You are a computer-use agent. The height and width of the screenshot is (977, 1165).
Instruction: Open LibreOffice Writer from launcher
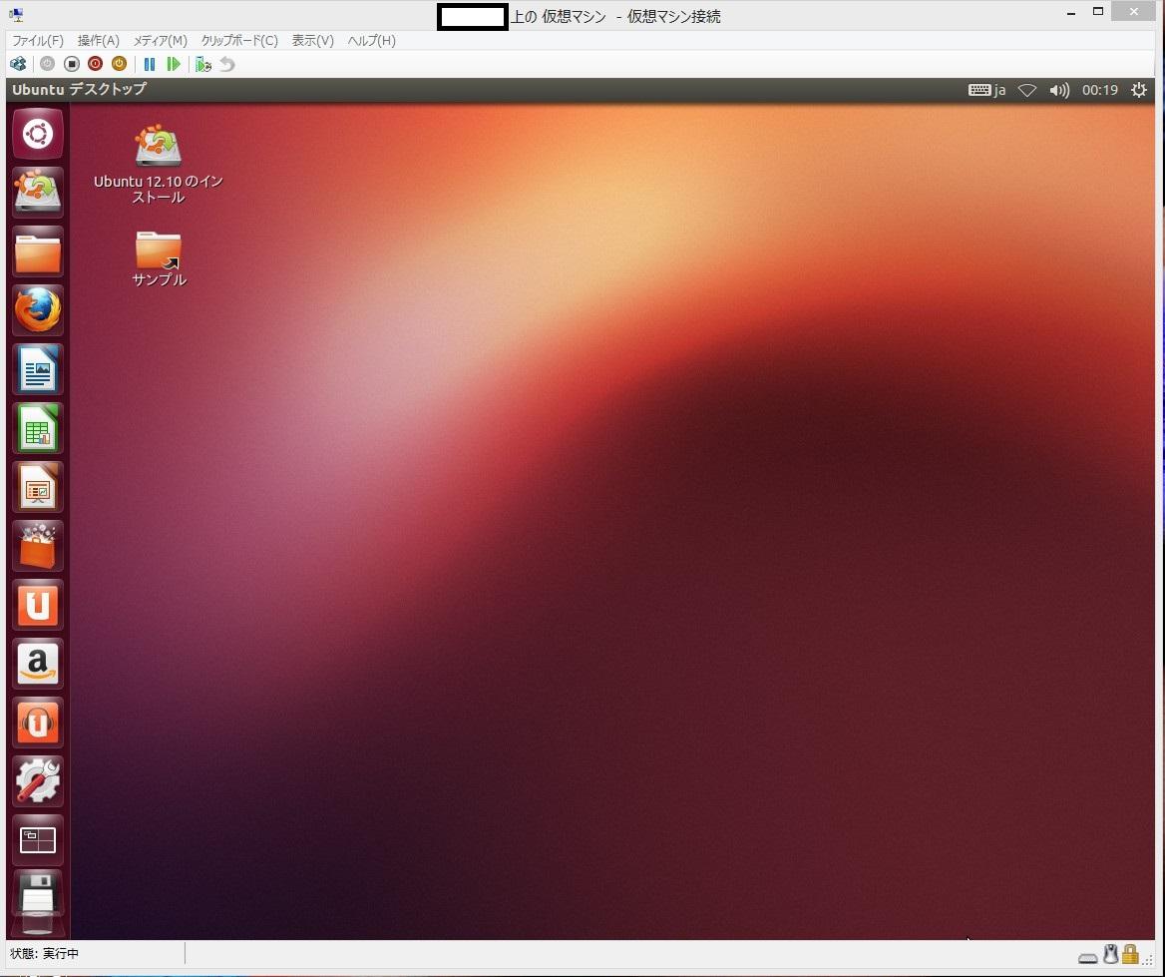pyautogui.click(x=37, y=369)
